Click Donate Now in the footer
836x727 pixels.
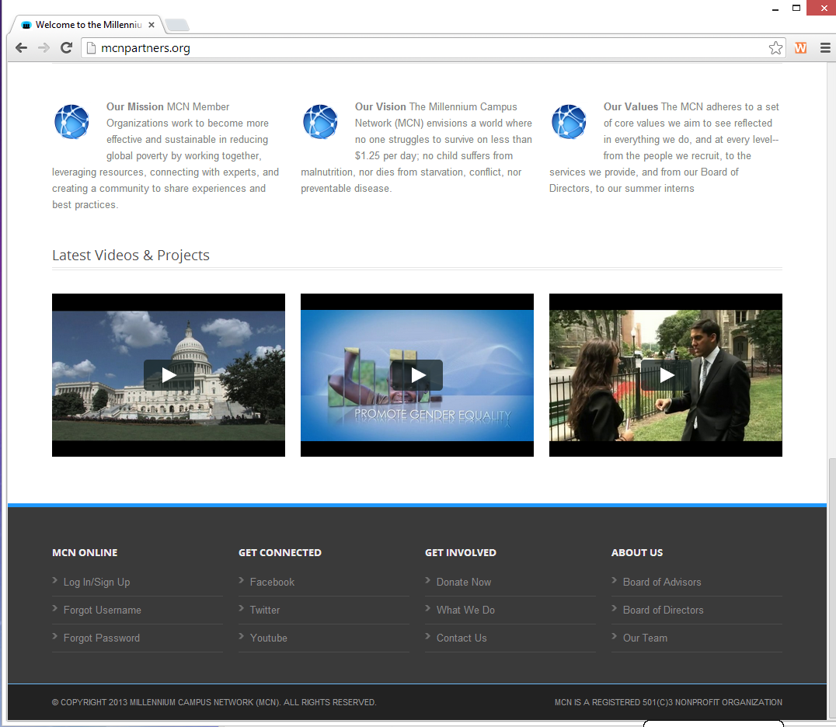pyautogui.click(x=464, y=582)
